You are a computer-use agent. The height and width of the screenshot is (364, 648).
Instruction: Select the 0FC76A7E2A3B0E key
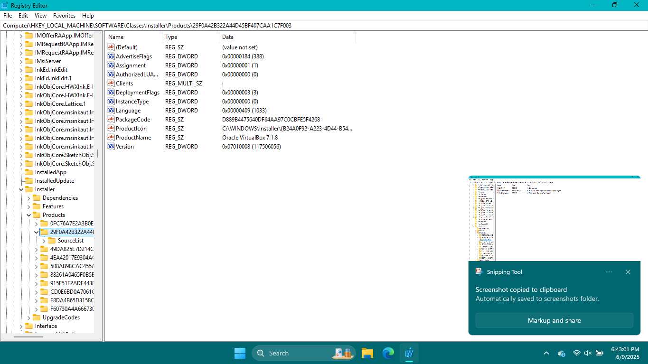(x=72, y=224)
